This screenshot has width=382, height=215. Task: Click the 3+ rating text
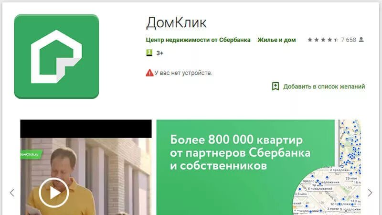coord(159,53)
